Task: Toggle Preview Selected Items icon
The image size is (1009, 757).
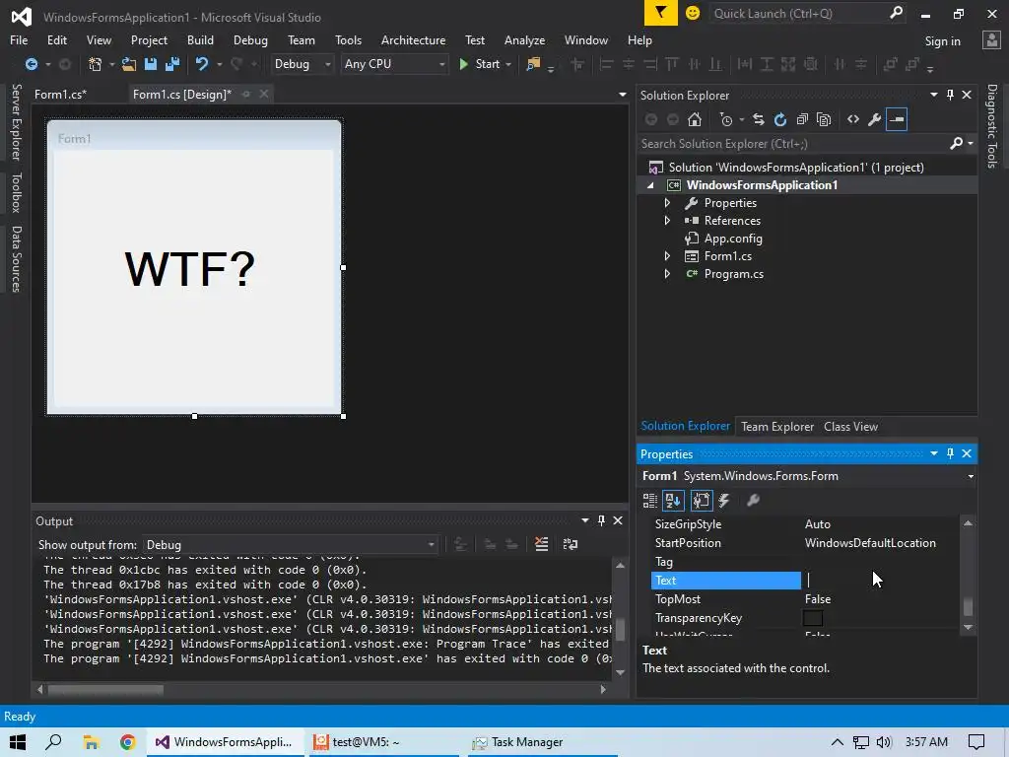Action: (897, 119)
